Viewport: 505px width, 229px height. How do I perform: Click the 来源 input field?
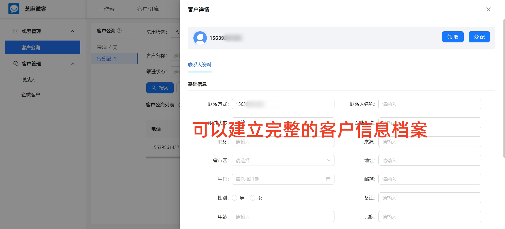[x=430, y=142]
